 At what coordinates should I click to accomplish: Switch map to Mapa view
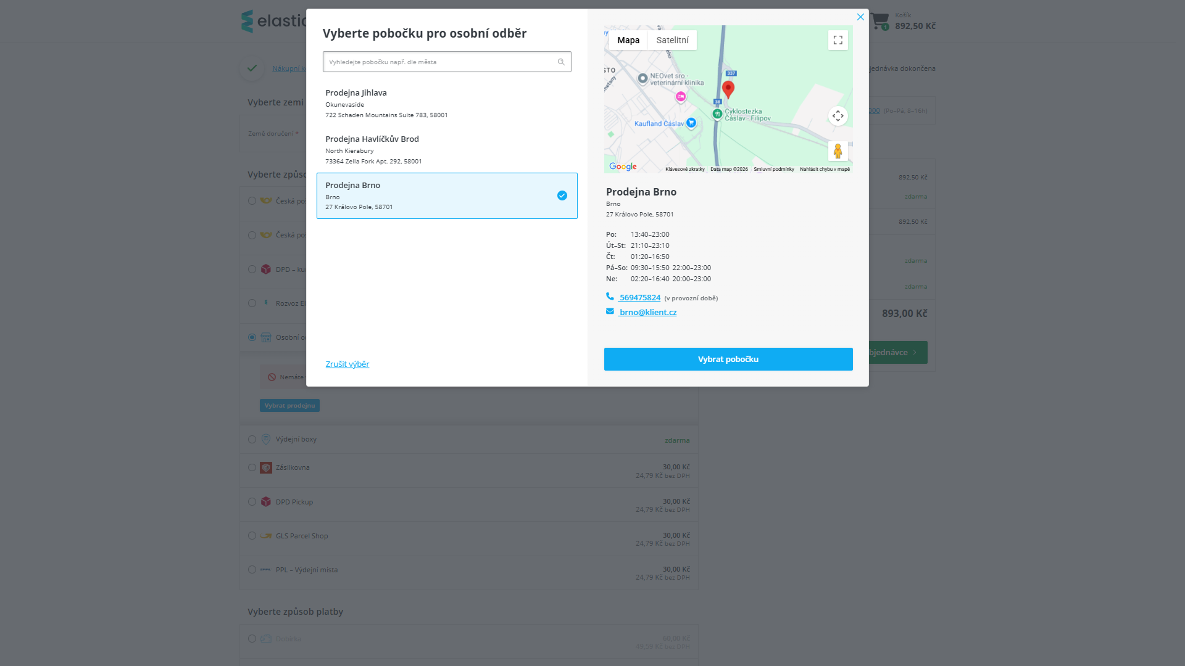(628, 40)
